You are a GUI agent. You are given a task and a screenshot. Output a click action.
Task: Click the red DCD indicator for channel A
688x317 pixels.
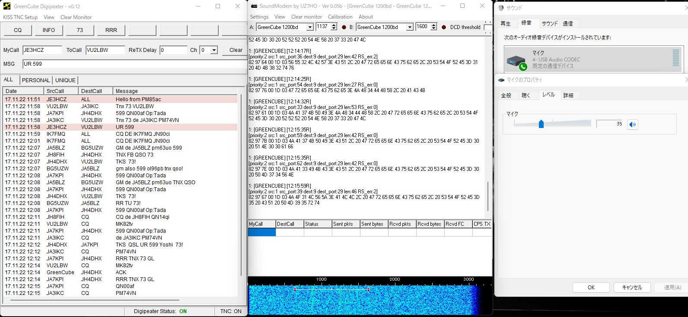(x=344, y=27)
